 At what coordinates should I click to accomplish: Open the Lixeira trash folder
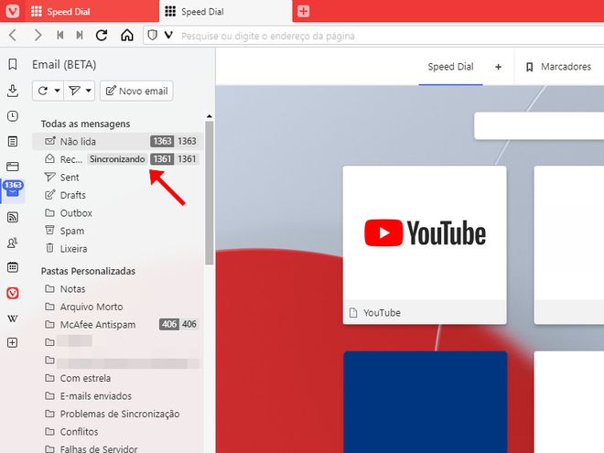(x=116, y=248)
